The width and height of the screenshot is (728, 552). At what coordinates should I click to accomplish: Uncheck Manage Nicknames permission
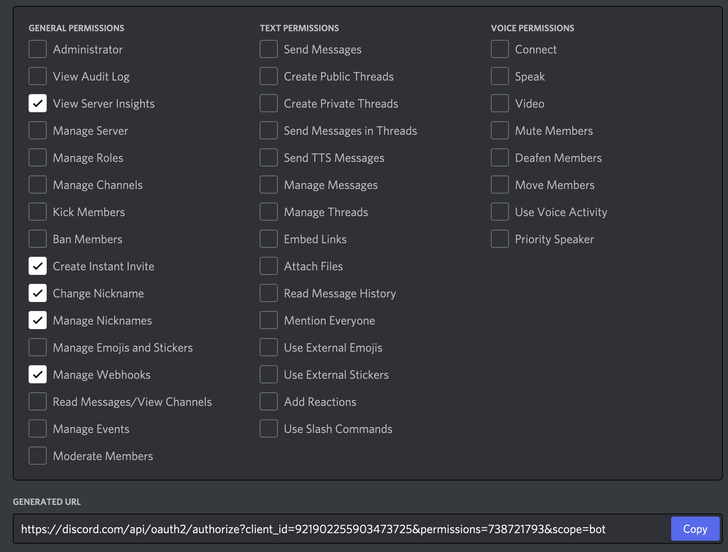click(x=38, y=320)
